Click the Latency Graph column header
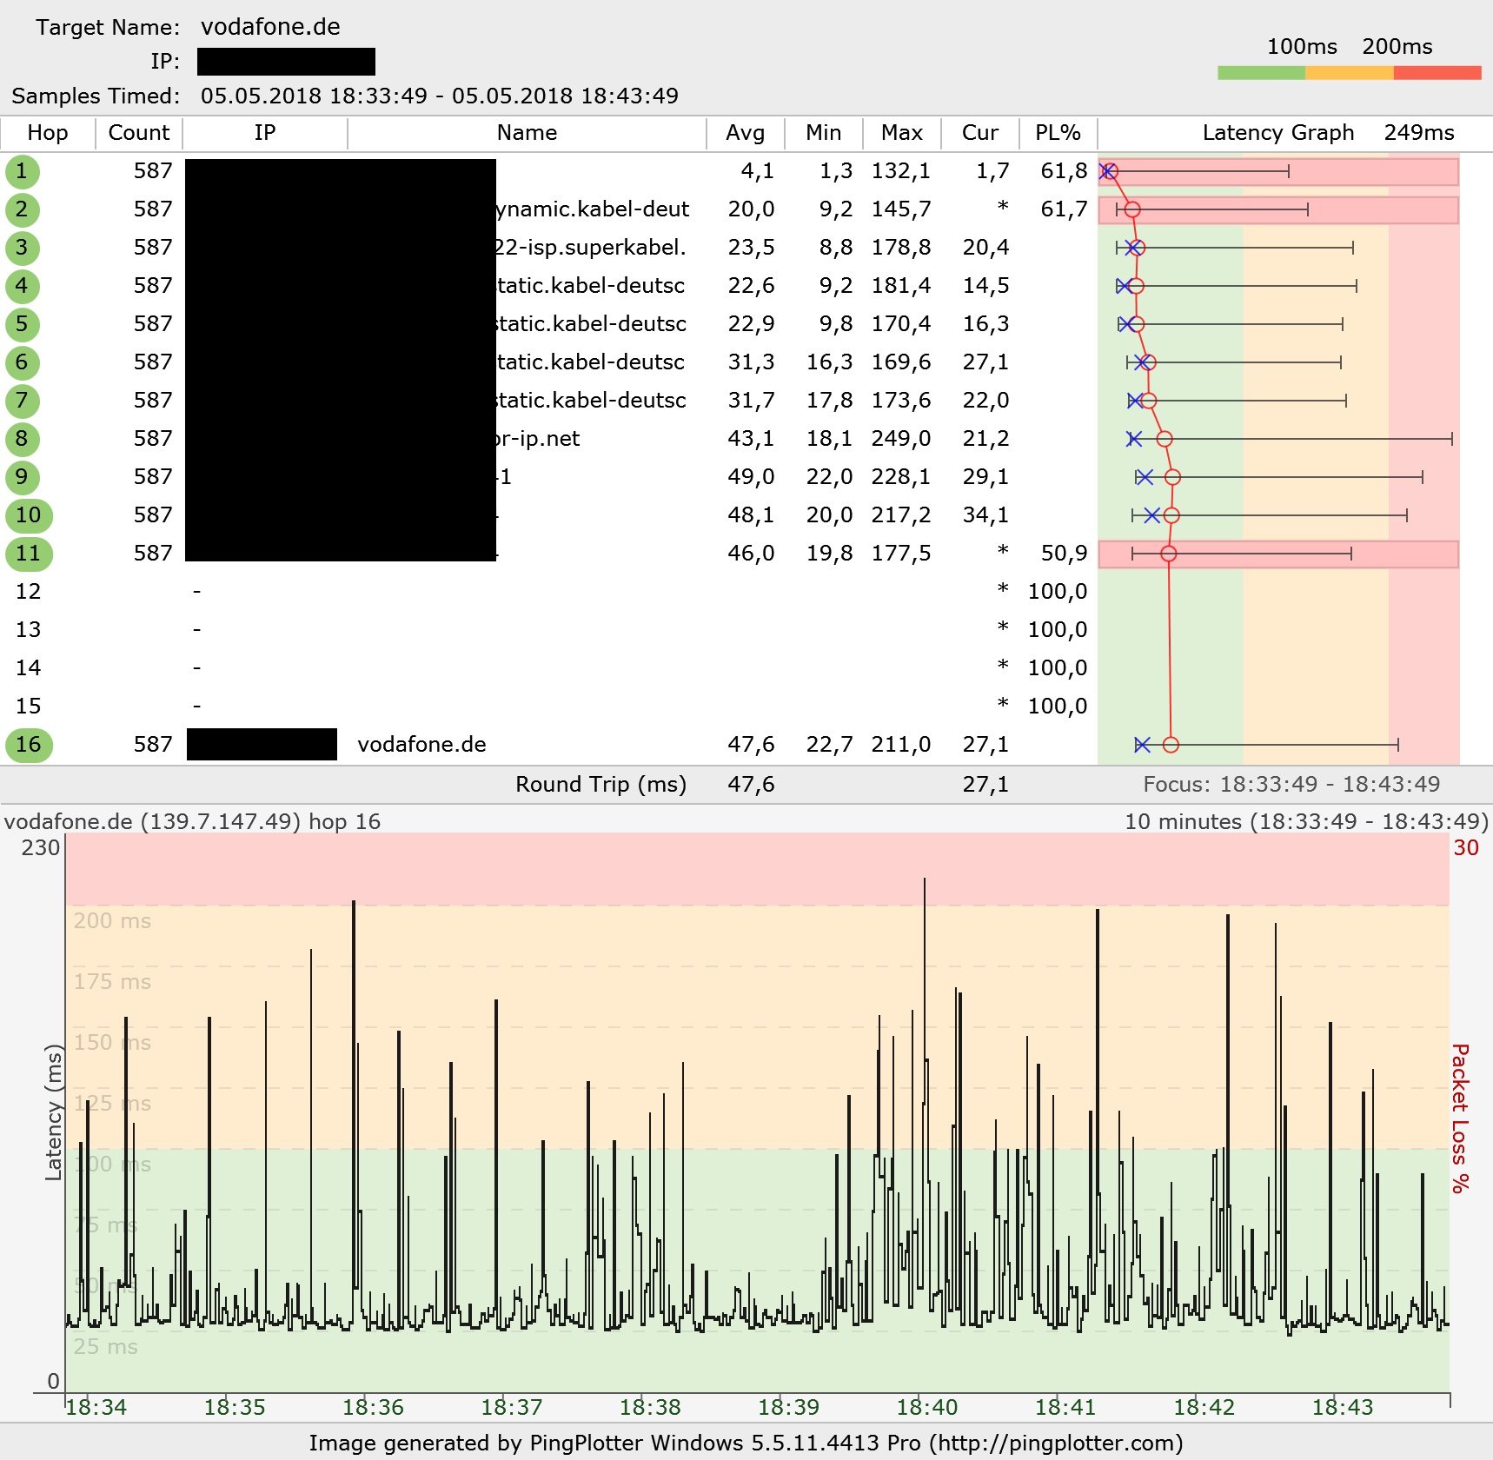 pyautogui.click(x=1278, y=133)
